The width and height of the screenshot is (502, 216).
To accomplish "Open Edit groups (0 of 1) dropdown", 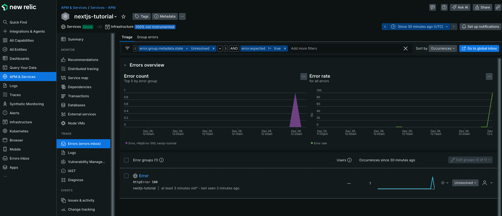I will (470, 160).
